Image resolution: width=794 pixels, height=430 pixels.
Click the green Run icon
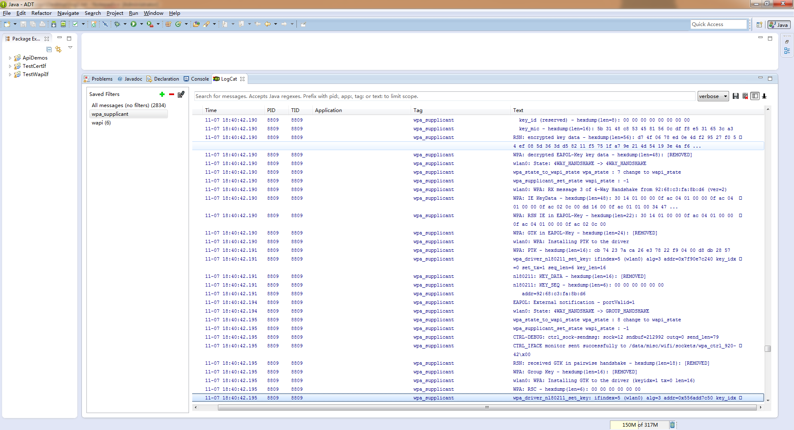[x=134, y=24]
